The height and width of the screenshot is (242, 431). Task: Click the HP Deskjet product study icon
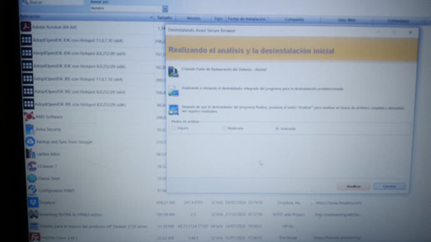pyautogui.click(x=34, y=226)
